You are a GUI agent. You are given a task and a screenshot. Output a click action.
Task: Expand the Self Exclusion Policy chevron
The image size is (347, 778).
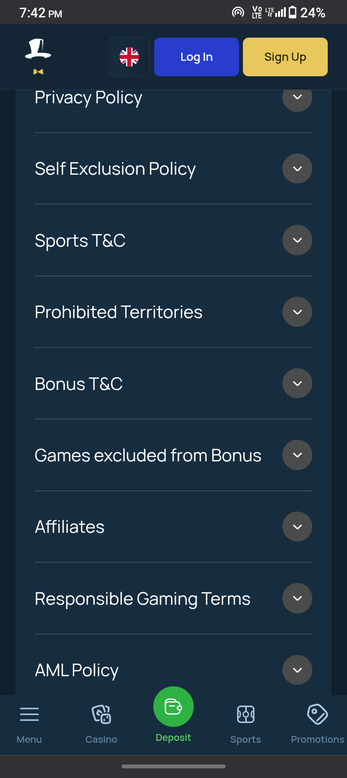click(x=297, y=168)
